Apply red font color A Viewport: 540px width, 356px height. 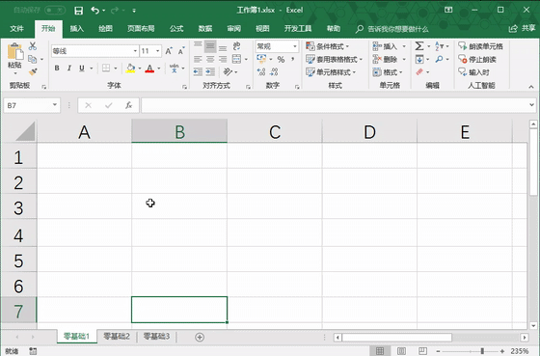point(149,68)
